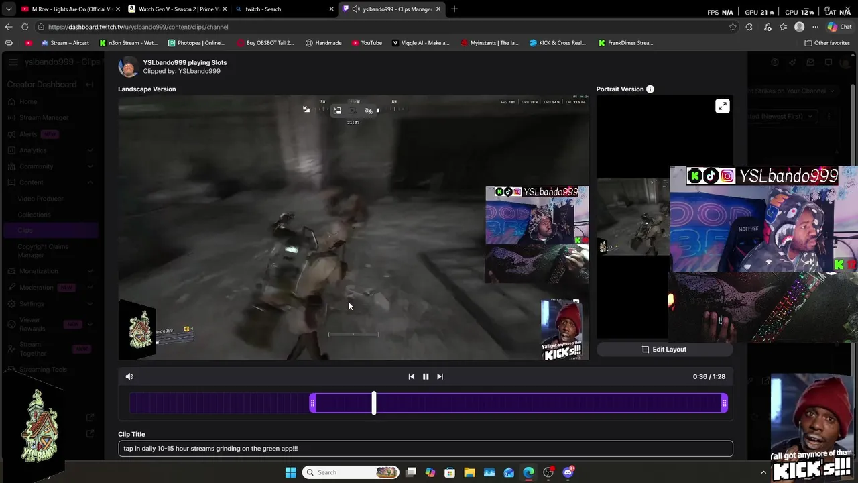This screenshot has height=483, width=858.
Task: Open the n3on Stream bookmark
Action: tap(128, 42)
